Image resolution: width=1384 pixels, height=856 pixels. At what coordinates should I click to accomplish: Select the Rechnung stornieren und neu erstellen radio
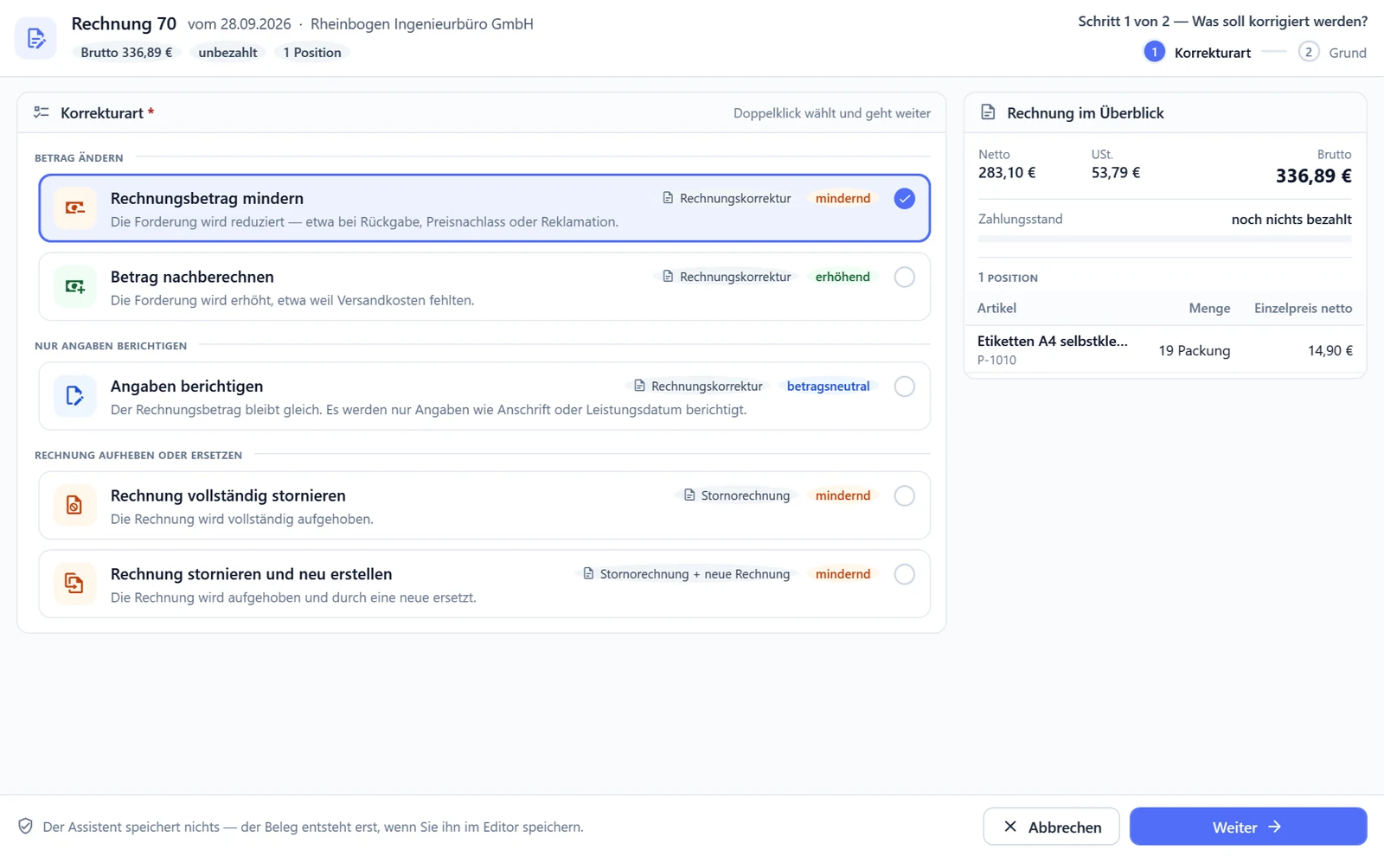[904, 575]
